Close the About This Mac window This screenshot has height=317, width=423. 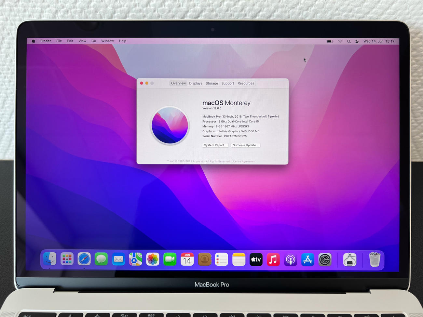pos(142,83)
